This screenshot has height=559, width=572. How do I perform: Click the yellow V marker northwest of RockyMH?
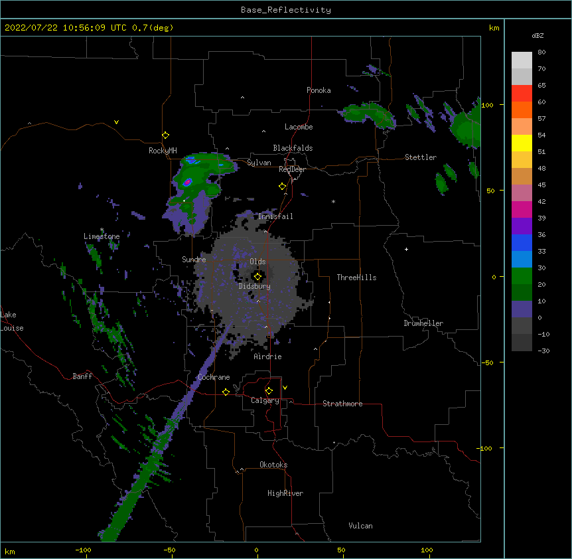pos(116,122)
